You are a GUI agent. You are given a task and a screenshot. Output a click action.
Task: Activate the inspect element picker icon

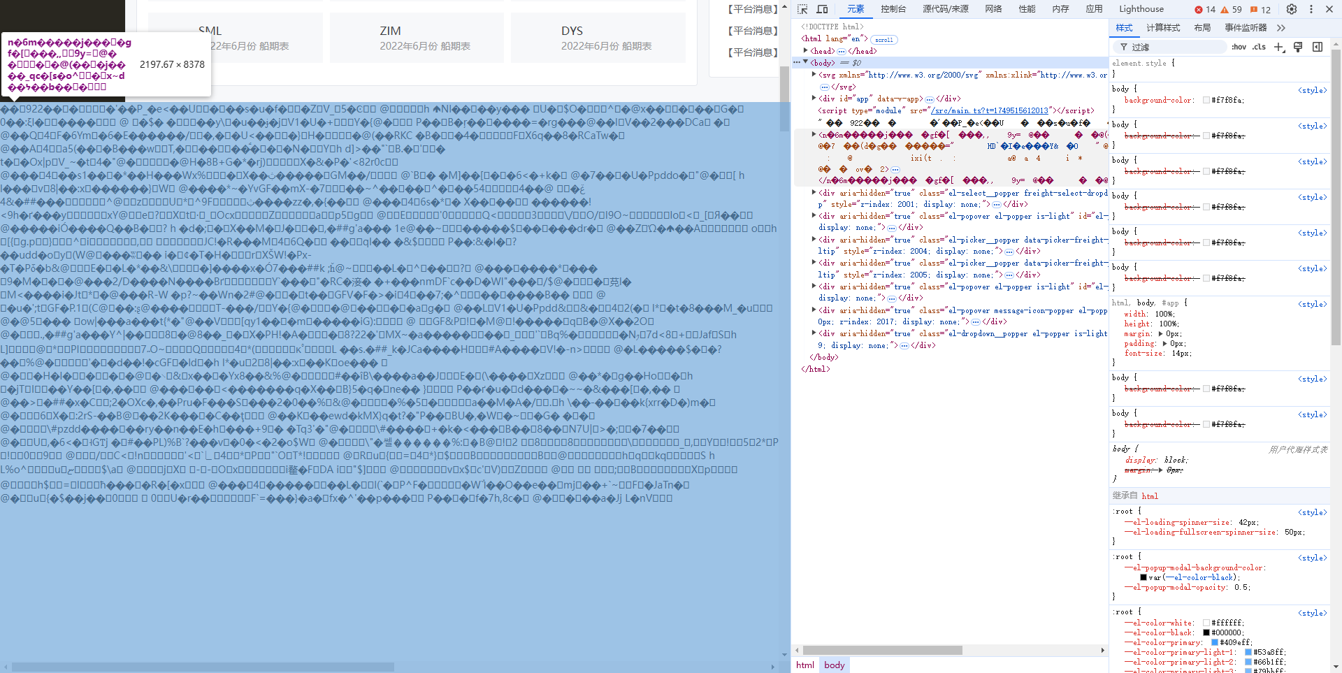(802, 9)
